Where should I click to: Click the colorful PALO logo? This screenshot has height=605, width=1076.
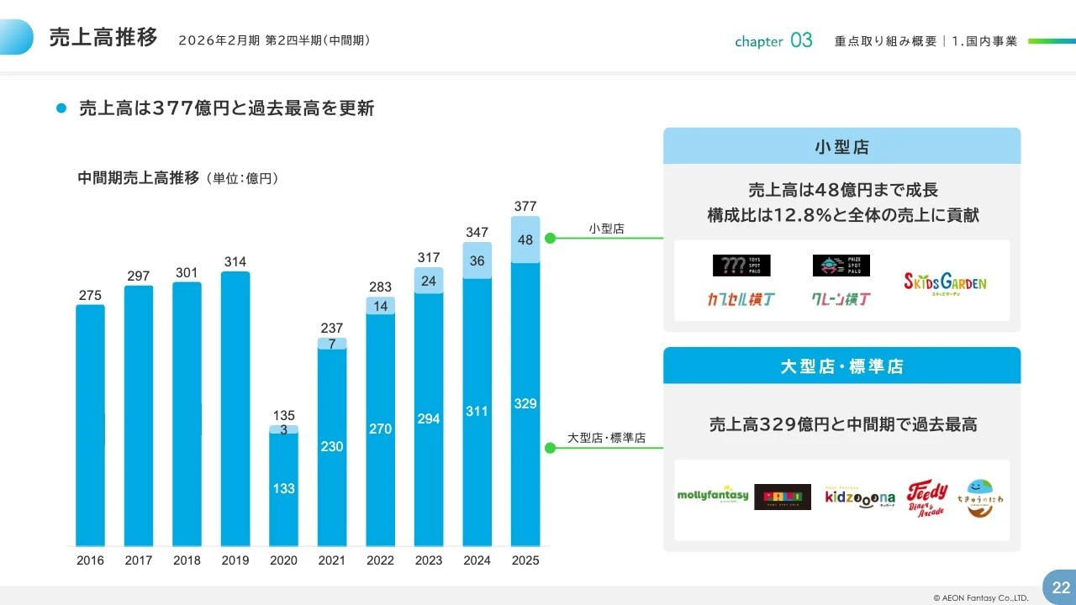[783, 497]
